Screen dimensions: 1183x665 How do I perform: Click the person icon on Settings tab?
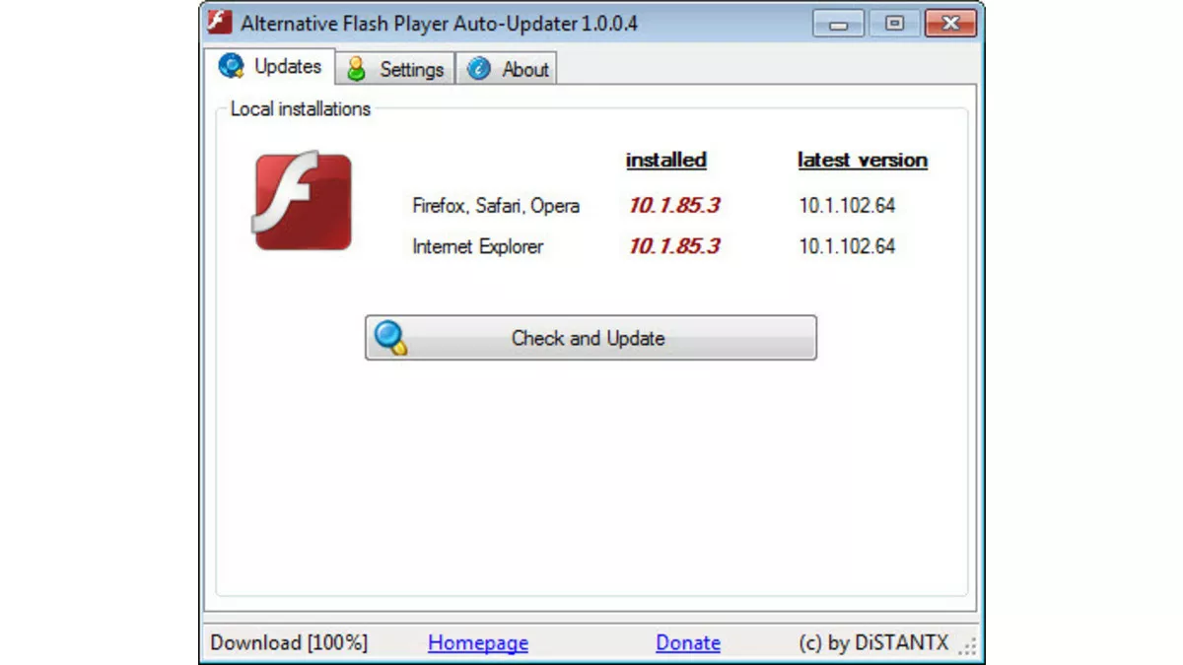tap(356, 69)
